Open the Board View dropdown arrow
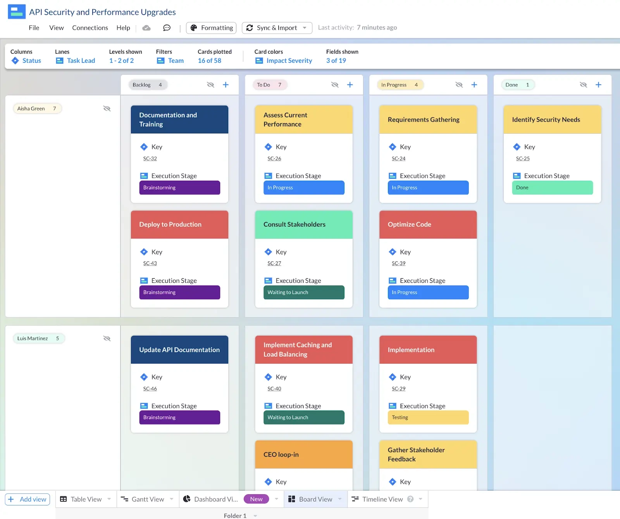620x519 pixels. pyautogui.click(x=339, y=499)
